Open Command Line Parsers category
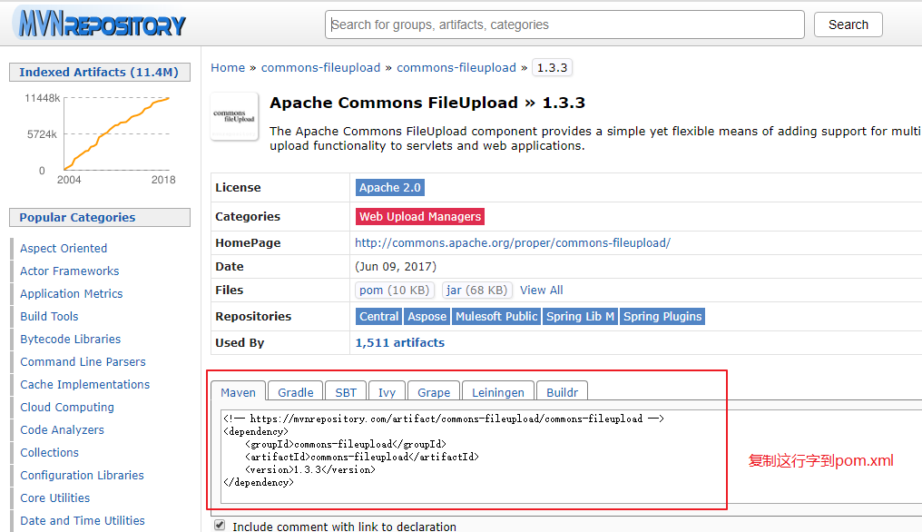Image resolution: width=922 pixels, height=532 pixels. [83, 362]
